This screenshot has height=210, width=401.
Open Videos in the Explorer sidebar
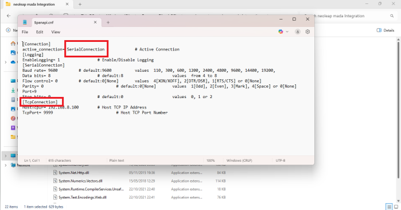click(x=13, y=127)
